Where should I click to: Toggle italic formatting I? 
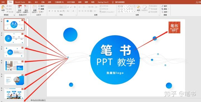click(52, 11)
